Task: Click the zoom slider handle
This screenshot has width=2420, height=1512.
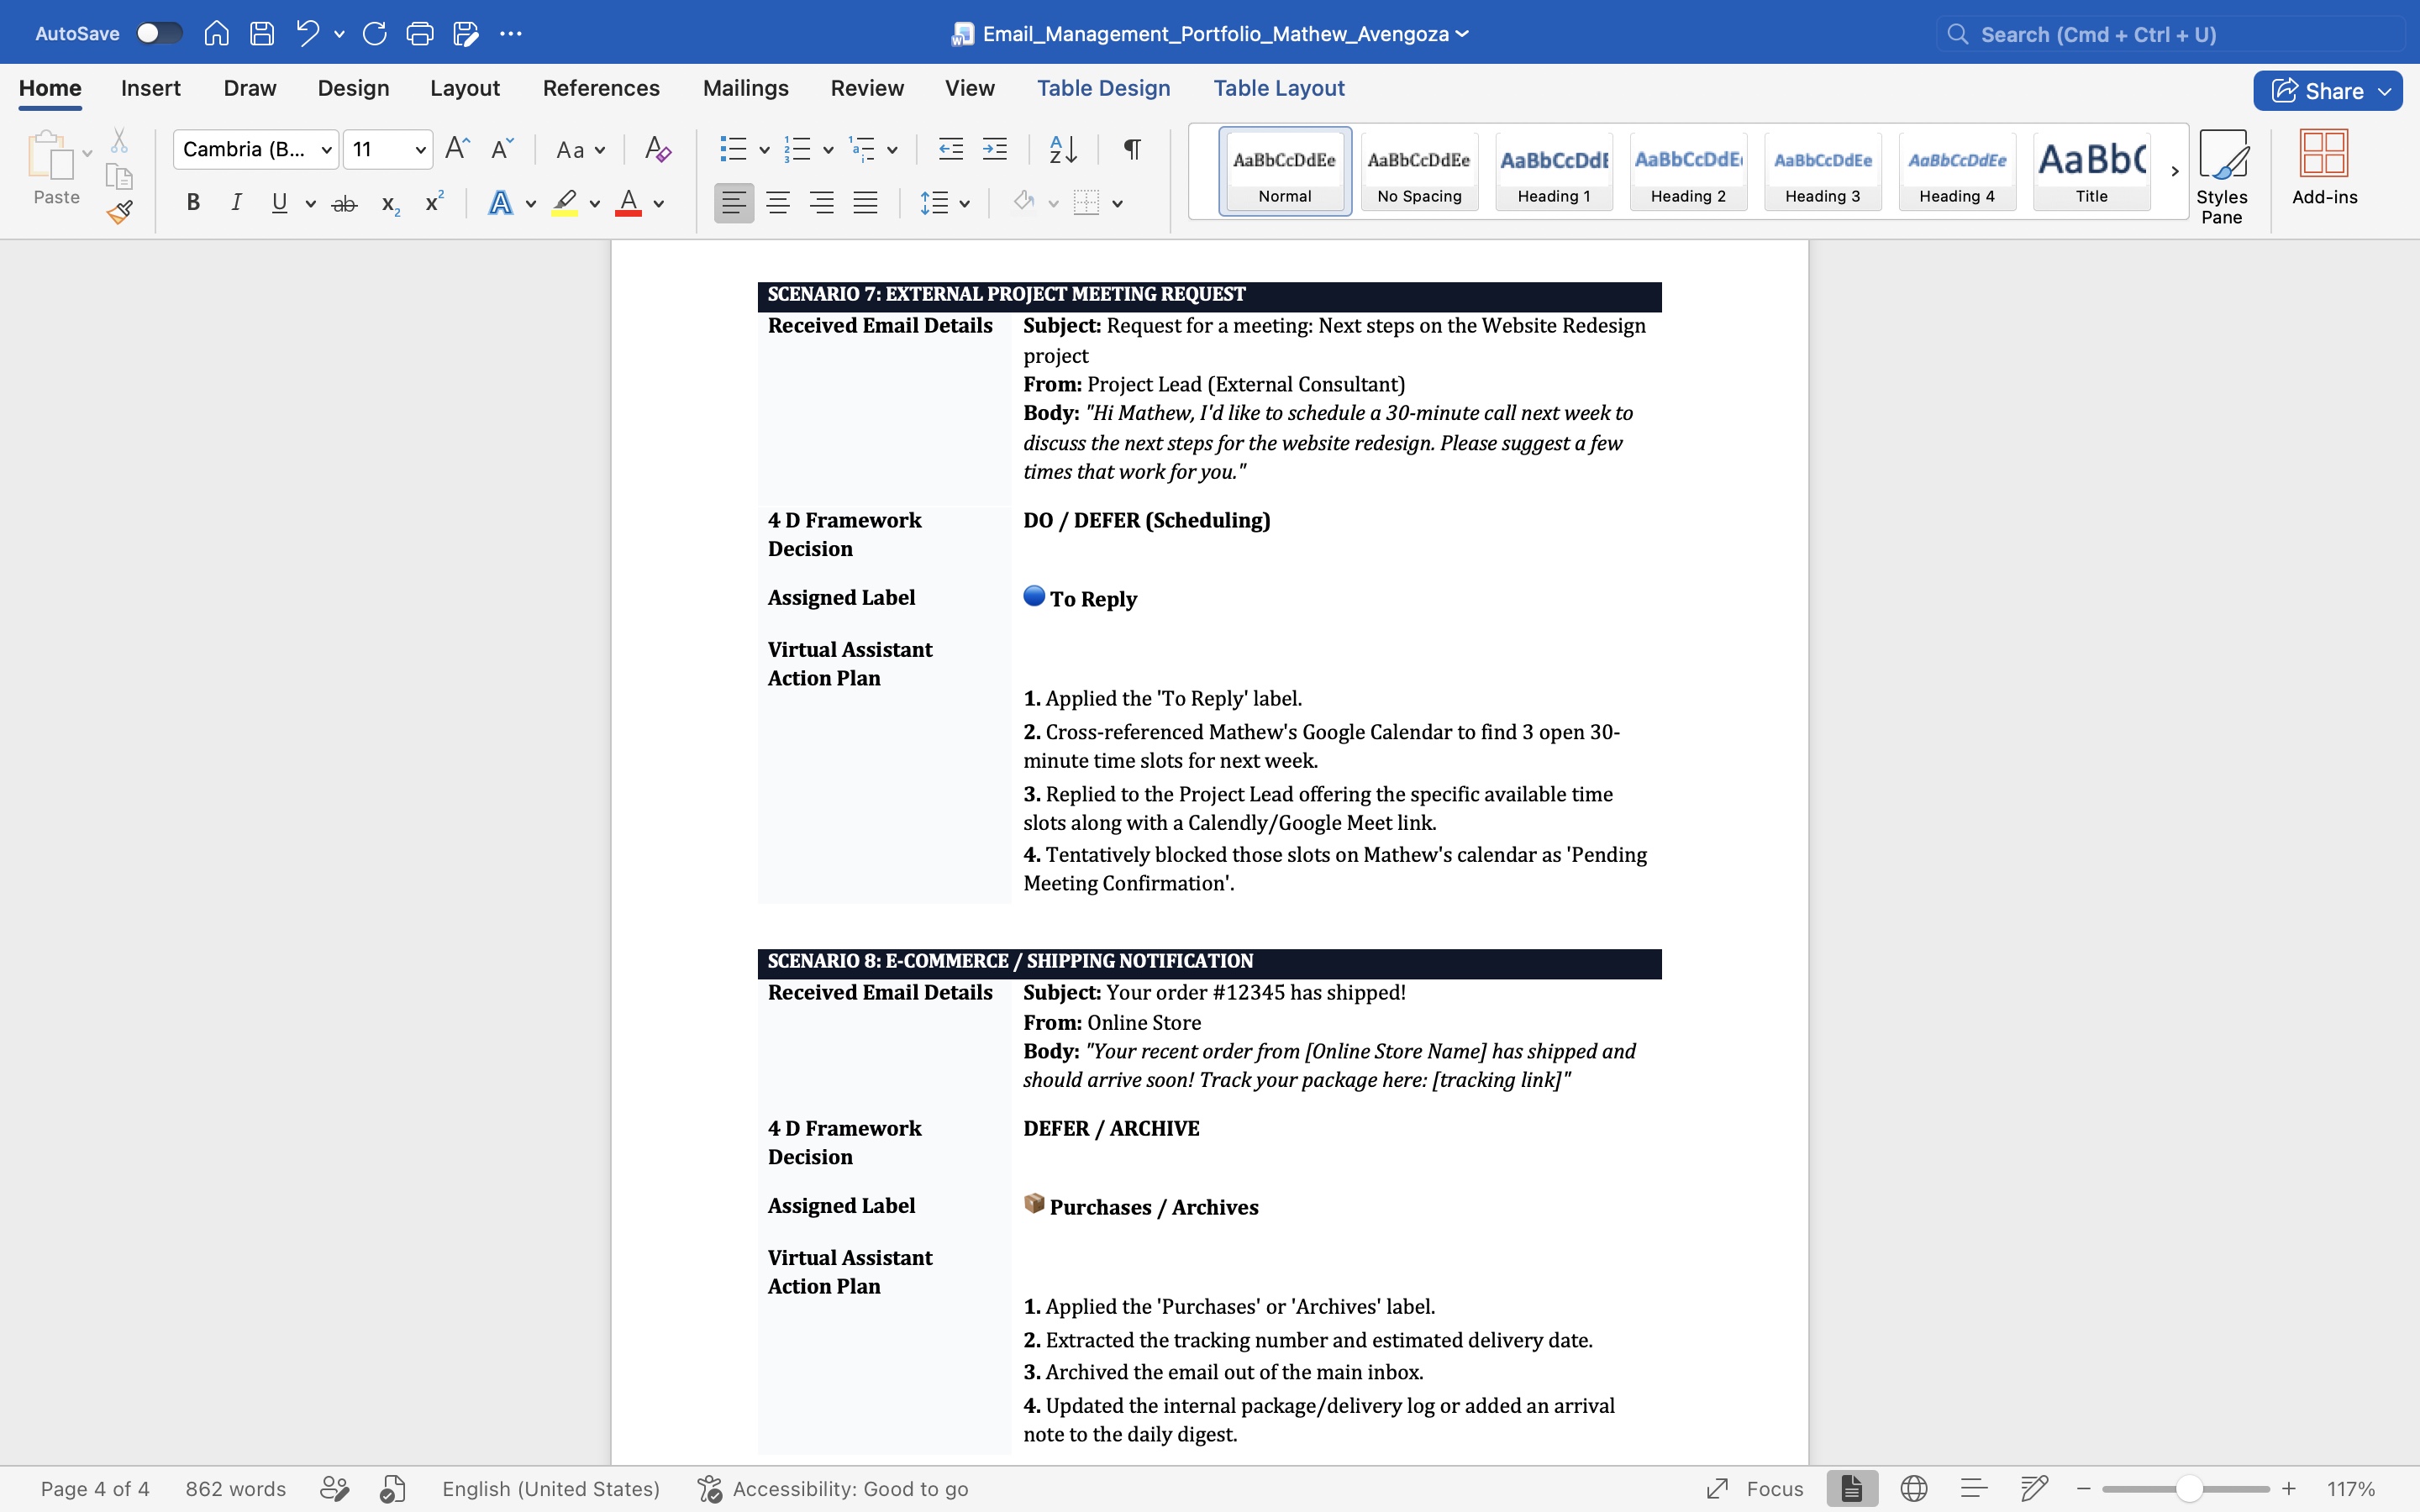Action: point(2188,1489)
